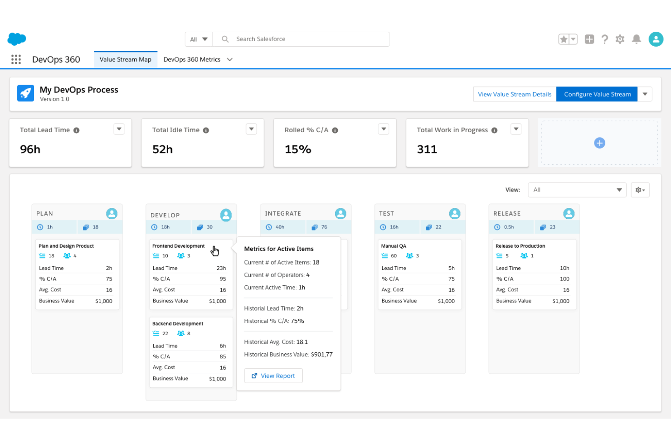Click the plus icon in the empty metric card

(x=599, y=143)
